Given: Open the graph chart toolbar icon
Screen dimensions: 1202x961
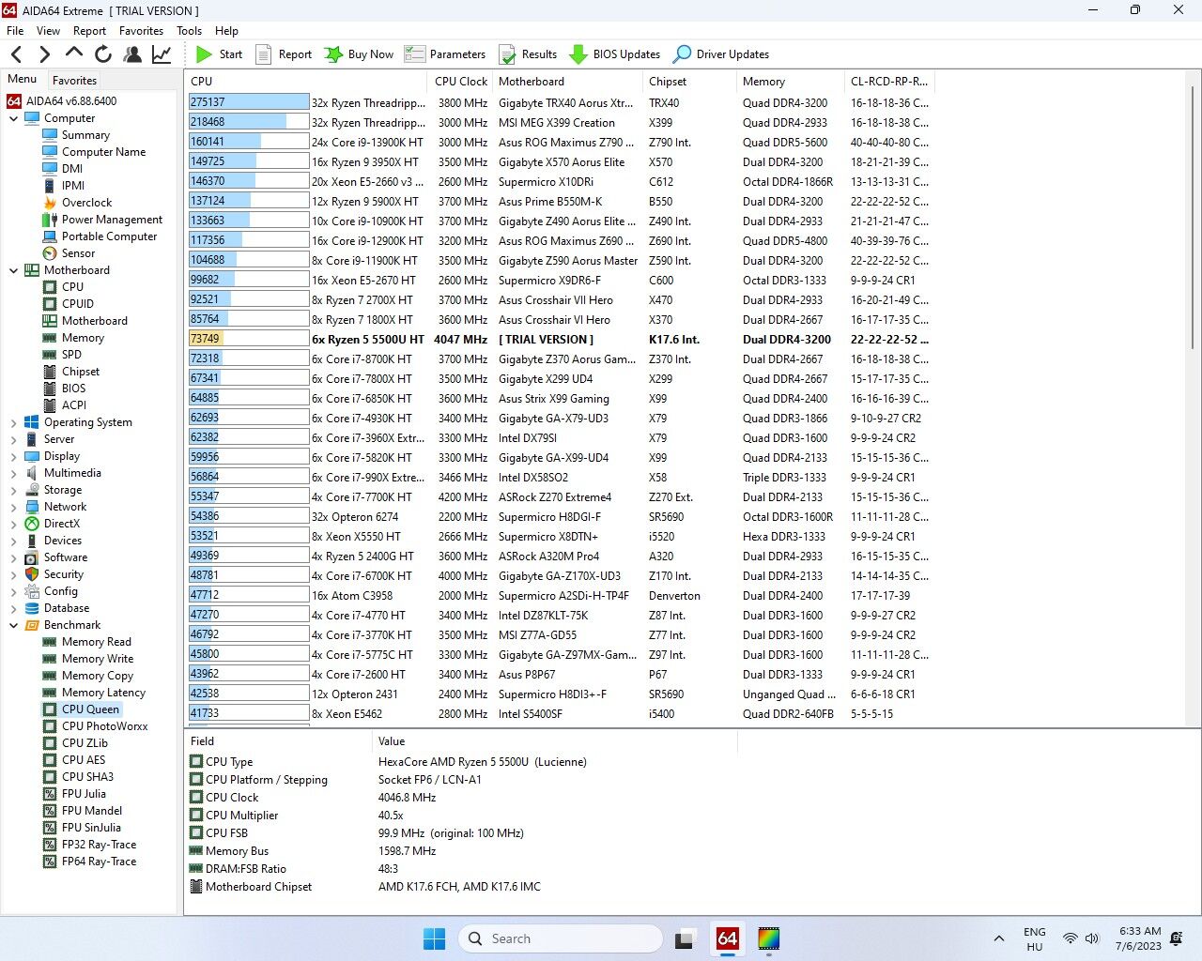Looking at the screenshot, I should (x=162, y=54).
